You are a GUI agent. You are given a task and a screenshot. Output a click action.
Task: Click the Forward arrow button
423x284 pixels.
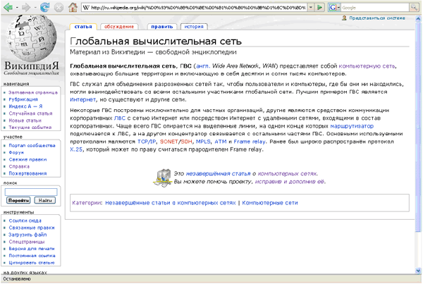tap(26, 7)
